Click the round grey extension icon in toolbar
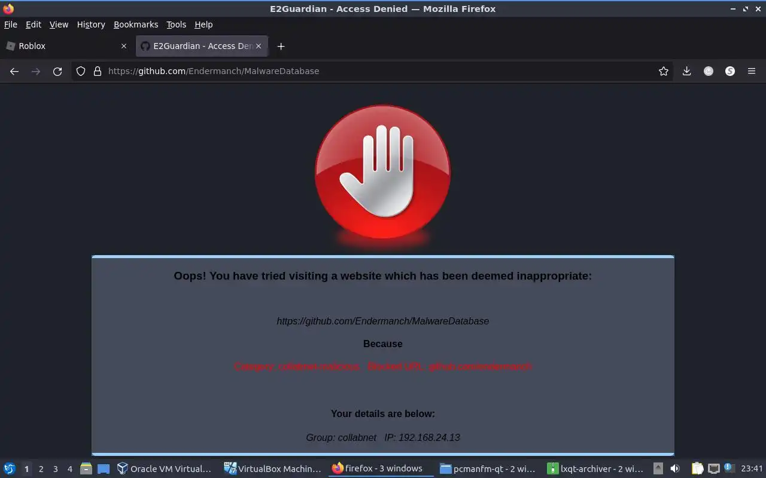This screenshot has width=766, height=478. pyautogui.click(x=709, y=71)
